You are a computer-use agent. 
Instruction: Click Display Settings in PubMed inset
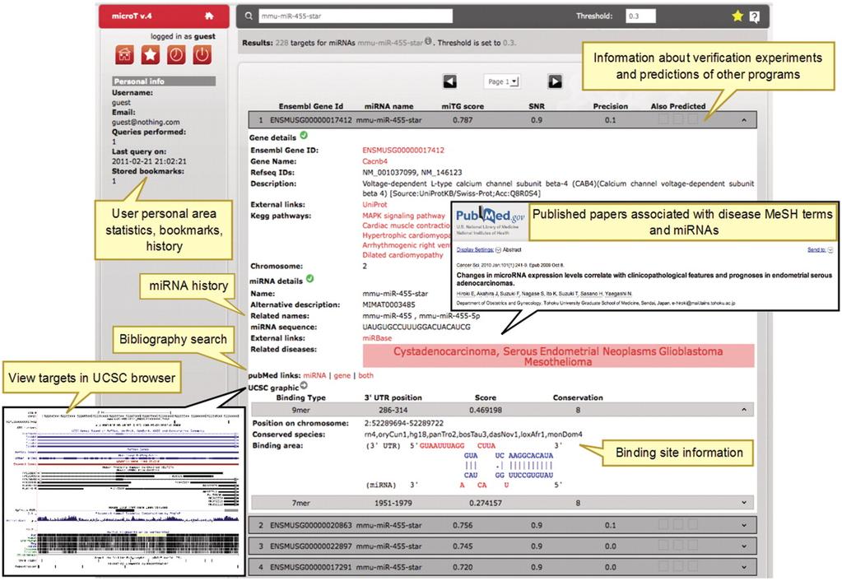(x=475, y=249)
